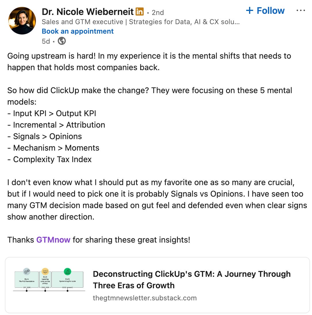Click the thegtmnewsletter.substack.com domain text

point(145,298)
